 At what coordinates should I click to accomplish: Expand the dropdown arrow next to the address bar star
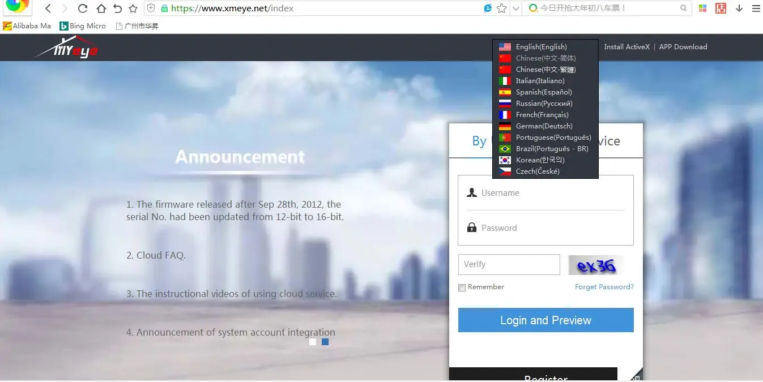coord(515,8)
